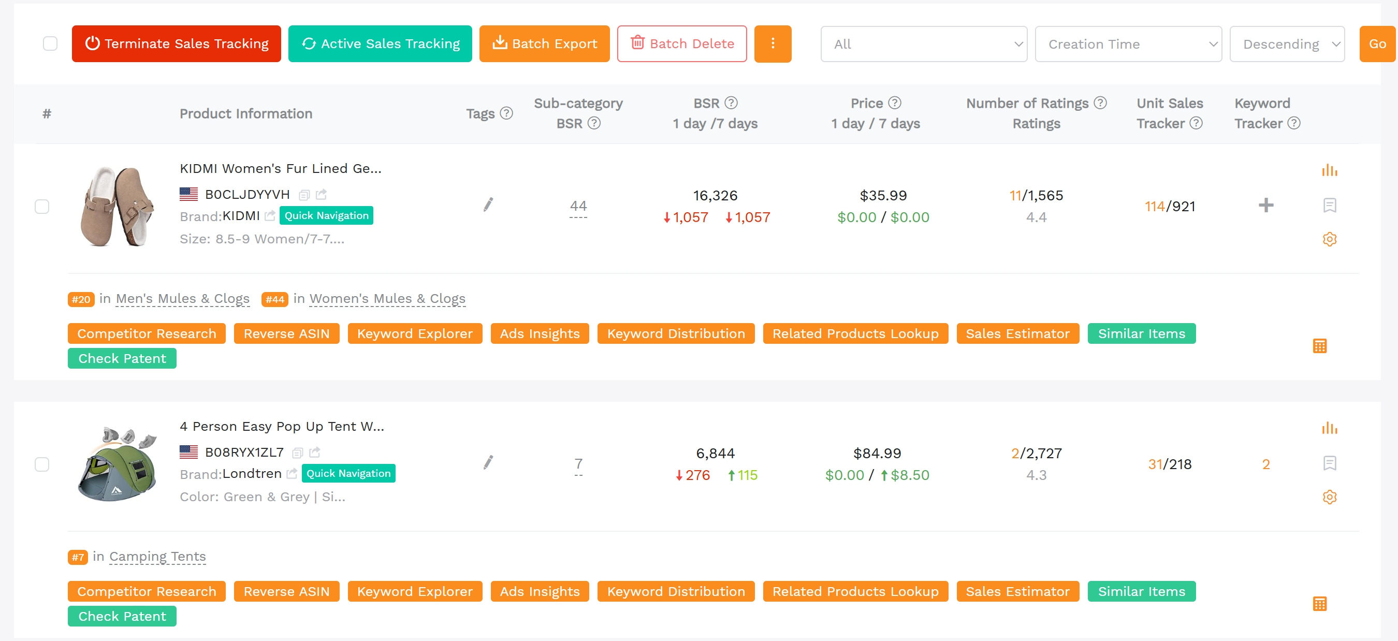Show Price column help icon
The height and width of the screenshot is (641, 1398).
(x=894, y=103)
